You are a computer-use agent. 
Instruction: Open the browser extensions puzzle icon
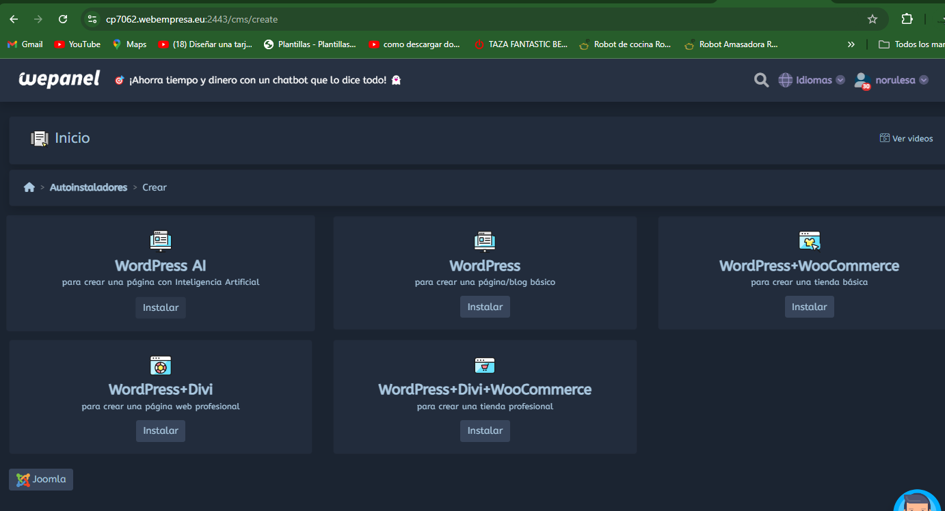[x=907, y=19]
